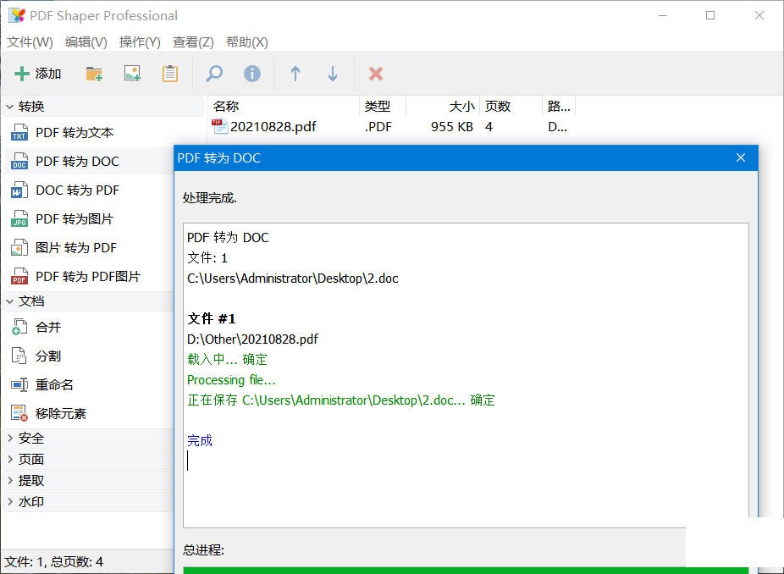Expand the 页面 section

point(9,460)
